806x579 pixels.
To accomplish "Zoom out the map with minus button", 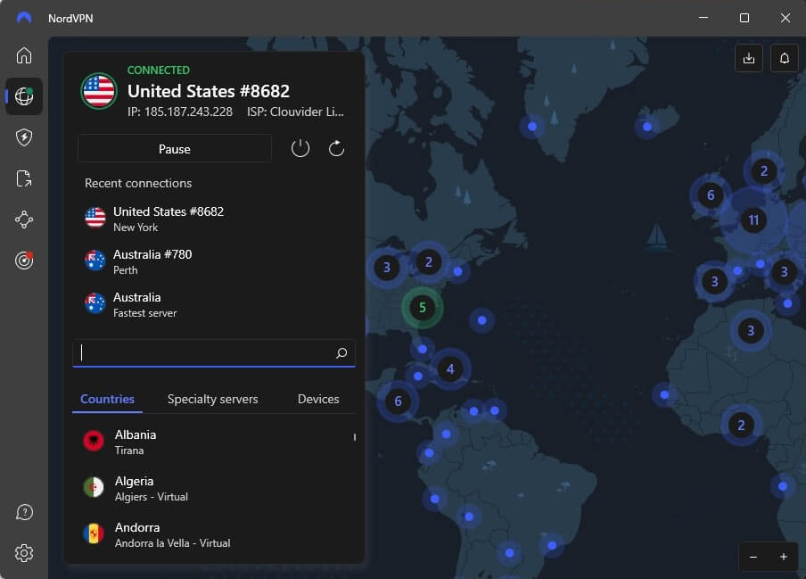I will pyautogui.click(x=753, y=557).
